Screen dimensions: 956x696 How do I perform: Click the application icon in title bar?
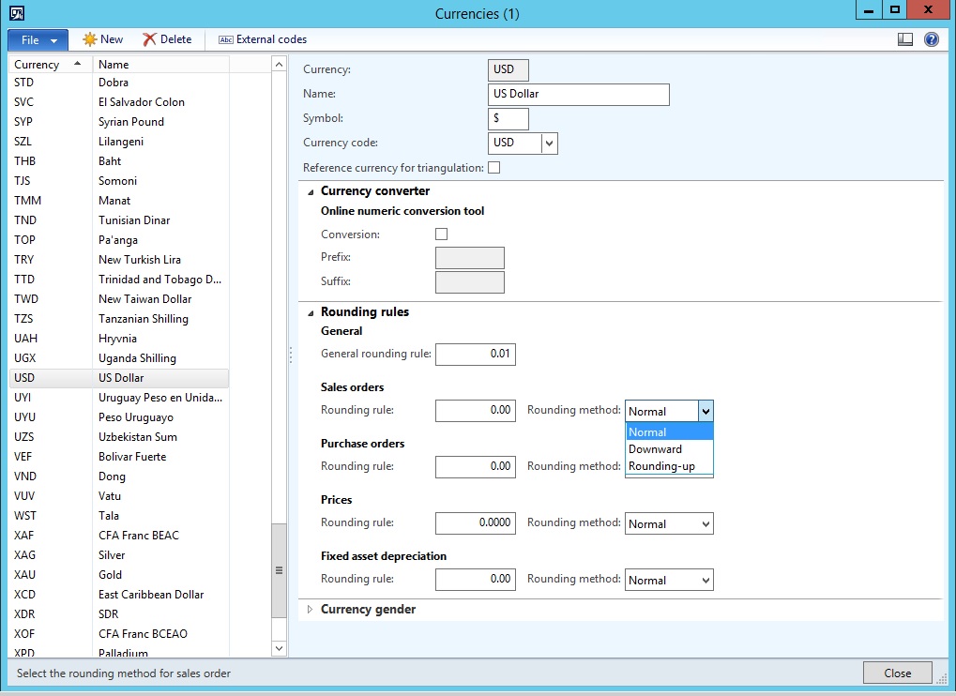(17, 13)
